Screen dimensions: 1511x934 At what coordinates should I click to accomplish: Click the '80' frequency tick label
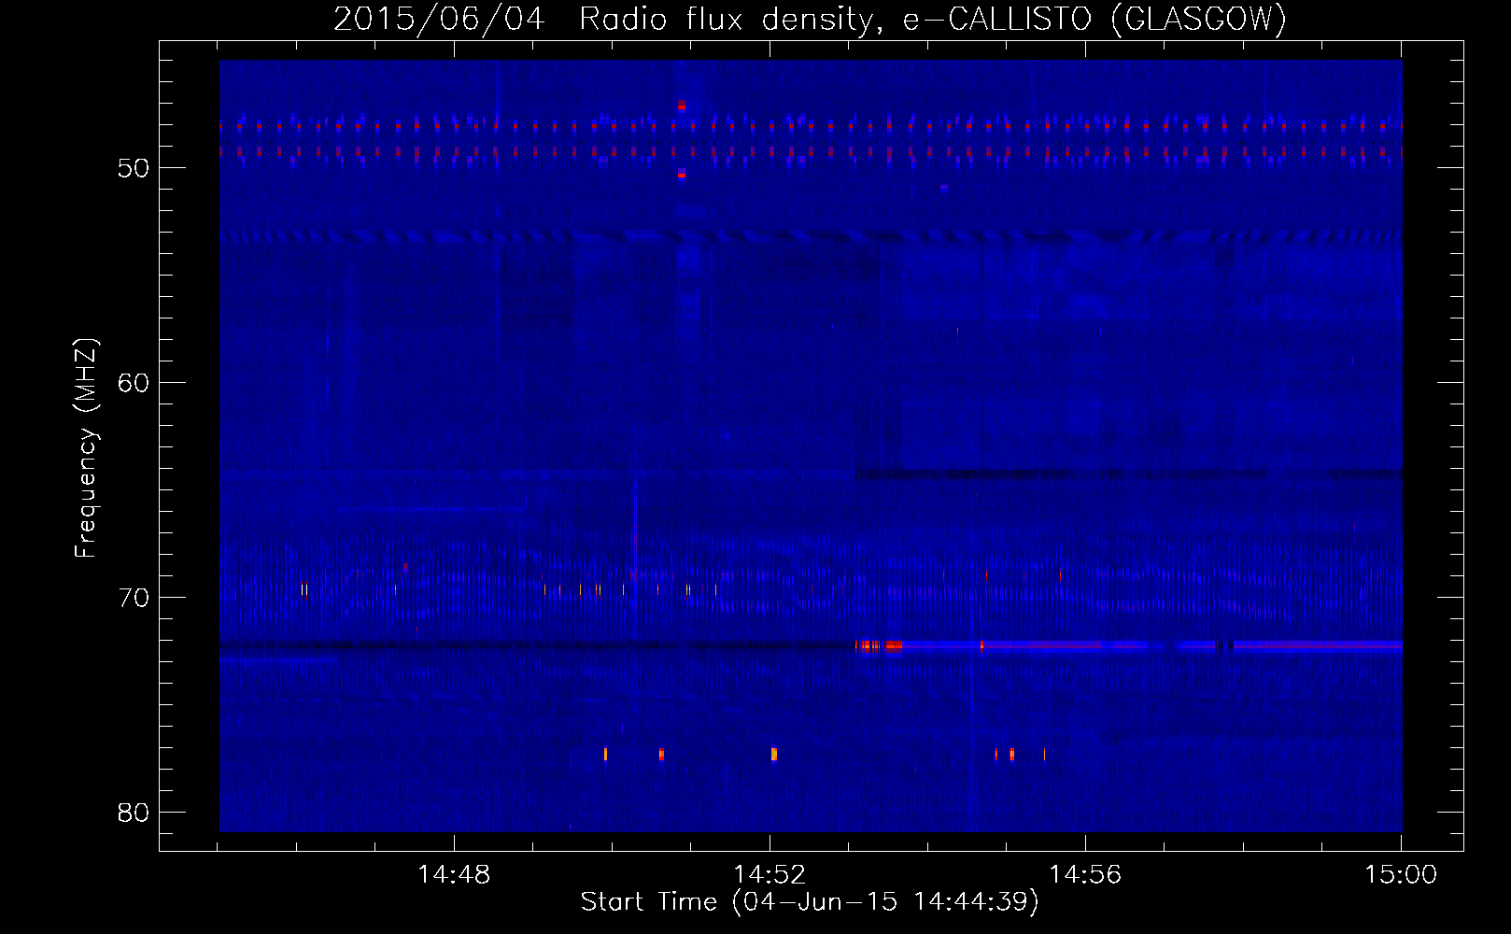[134, 813]
